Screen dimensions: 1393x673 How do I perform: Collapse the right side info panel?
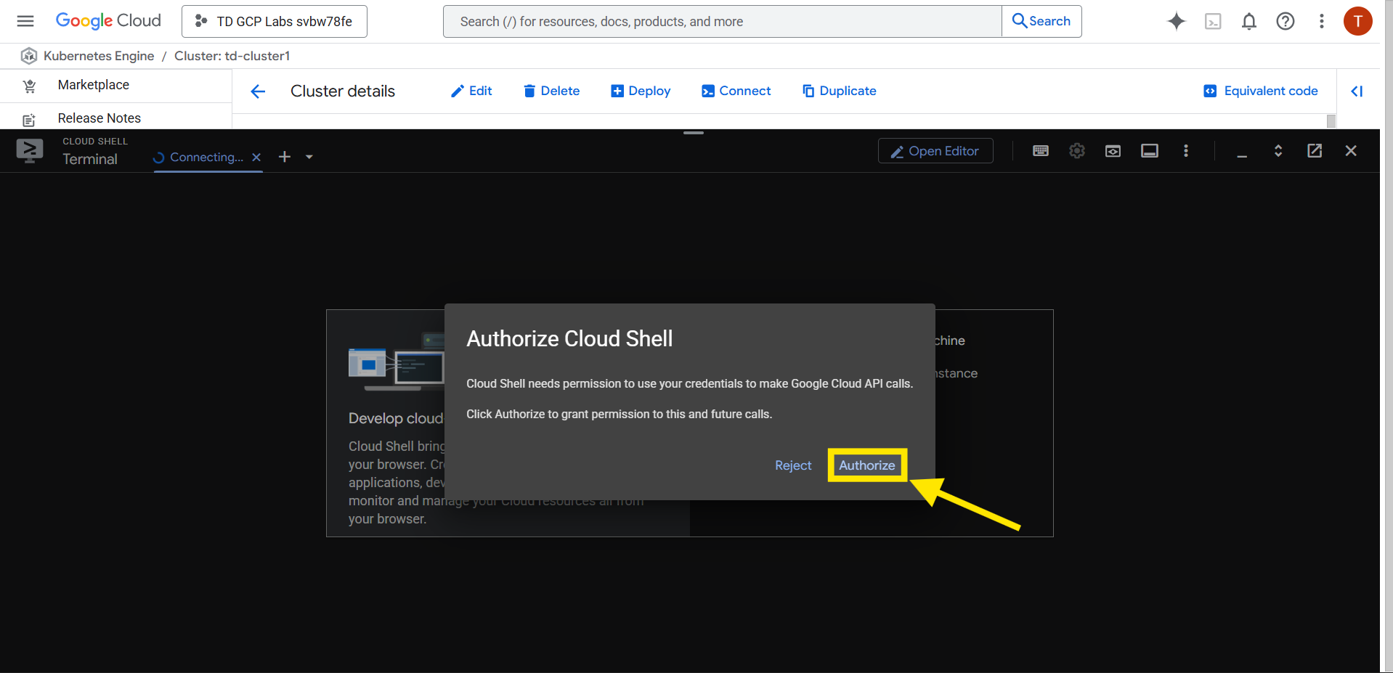(1356, 91)
